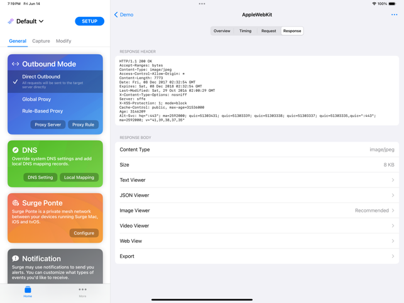The height and width of the screenshot is (303, 404).
Task: Open the Web View row
Action: [257, 241]
